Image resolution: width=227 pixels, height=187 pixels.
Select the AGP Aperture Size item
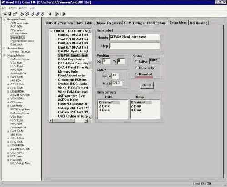(x=71, y=96)
